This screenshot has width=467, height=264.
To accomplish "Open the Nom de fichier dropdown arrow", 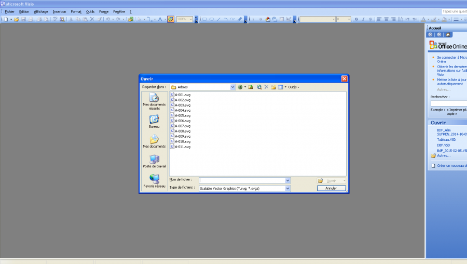I will tap(287, 180).
